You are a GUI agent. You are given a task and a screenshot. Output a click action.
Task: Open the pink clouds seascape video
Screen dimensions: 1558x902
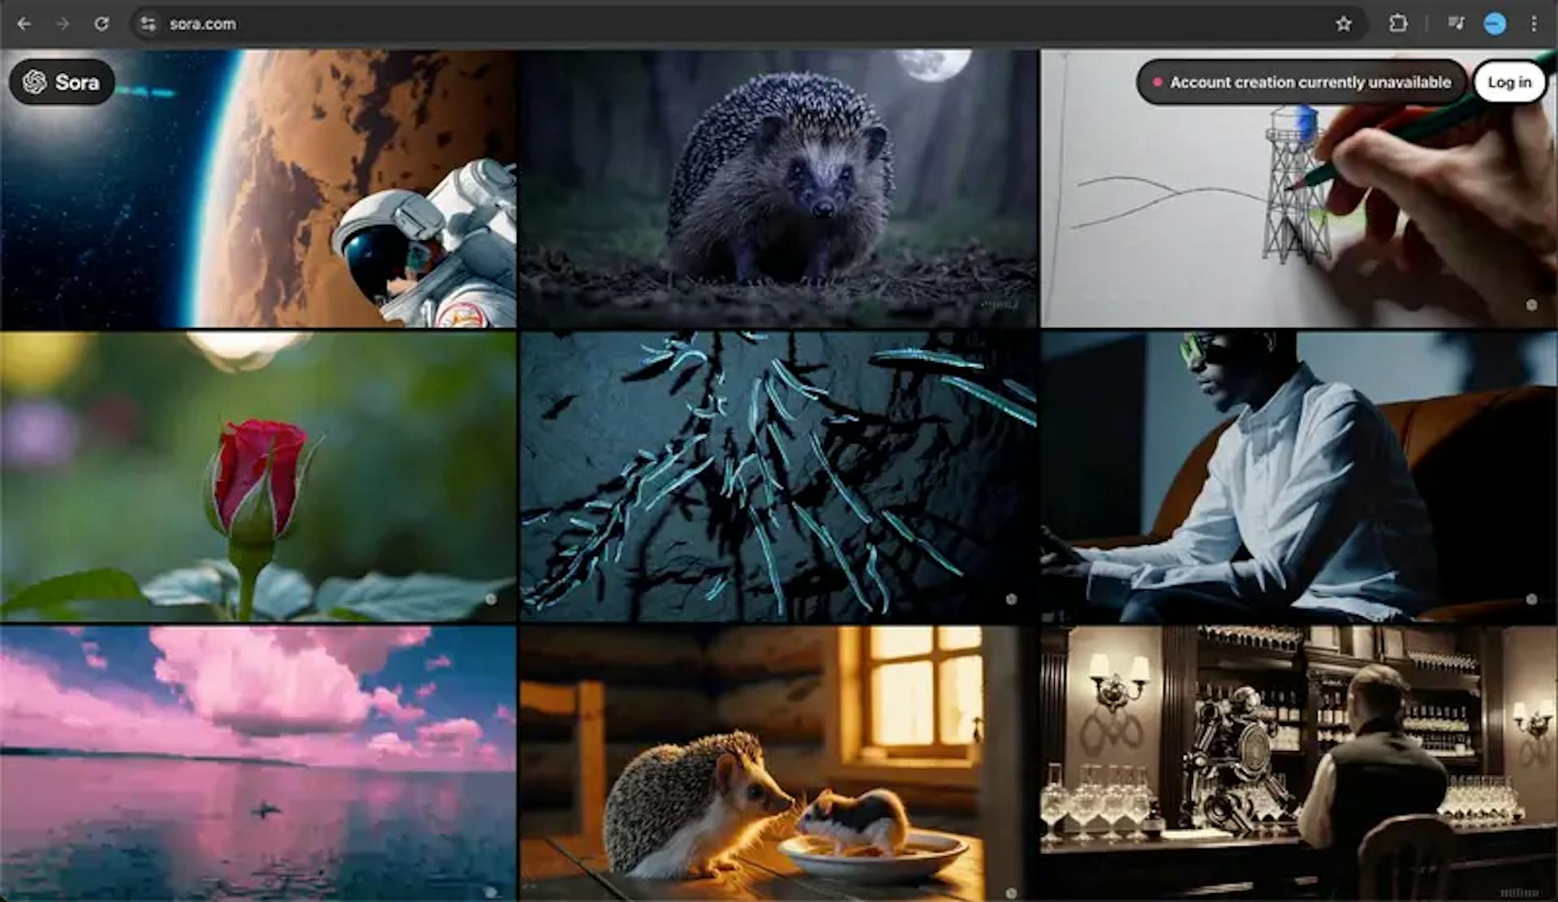[x=260, y=763]
